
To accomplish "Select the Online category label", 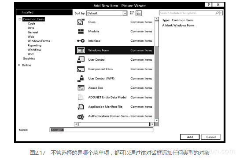I will (x=26, y=65).
